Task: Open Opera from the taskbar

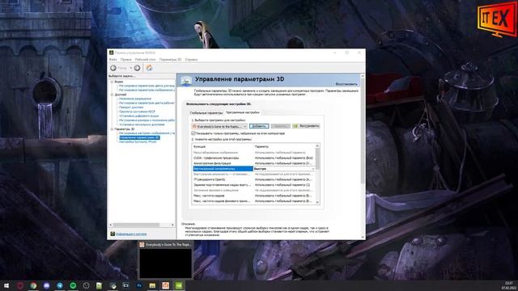Action: click(x=20, y=285)
